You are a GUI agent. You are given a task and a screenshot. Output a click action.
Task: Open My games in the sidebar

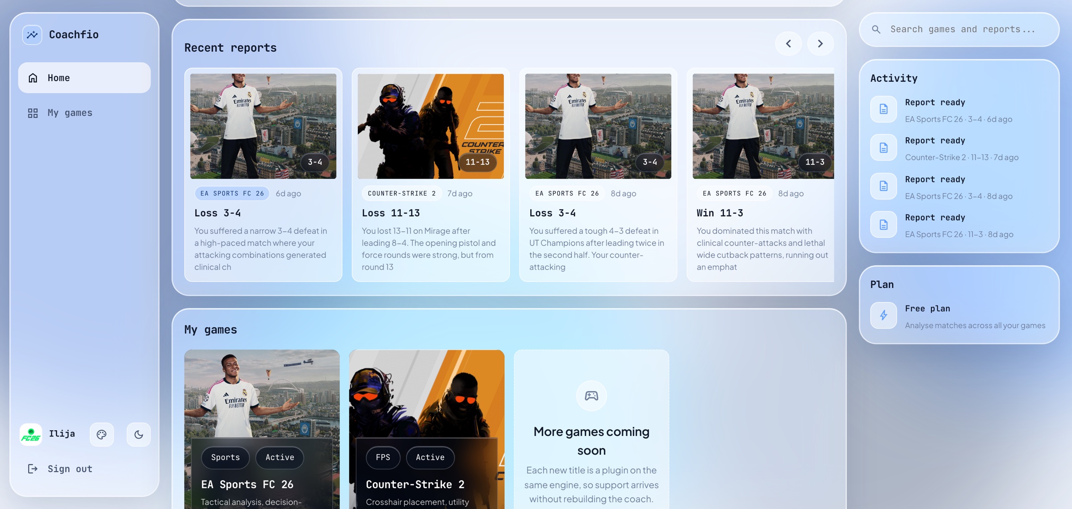tap(84, 113)
